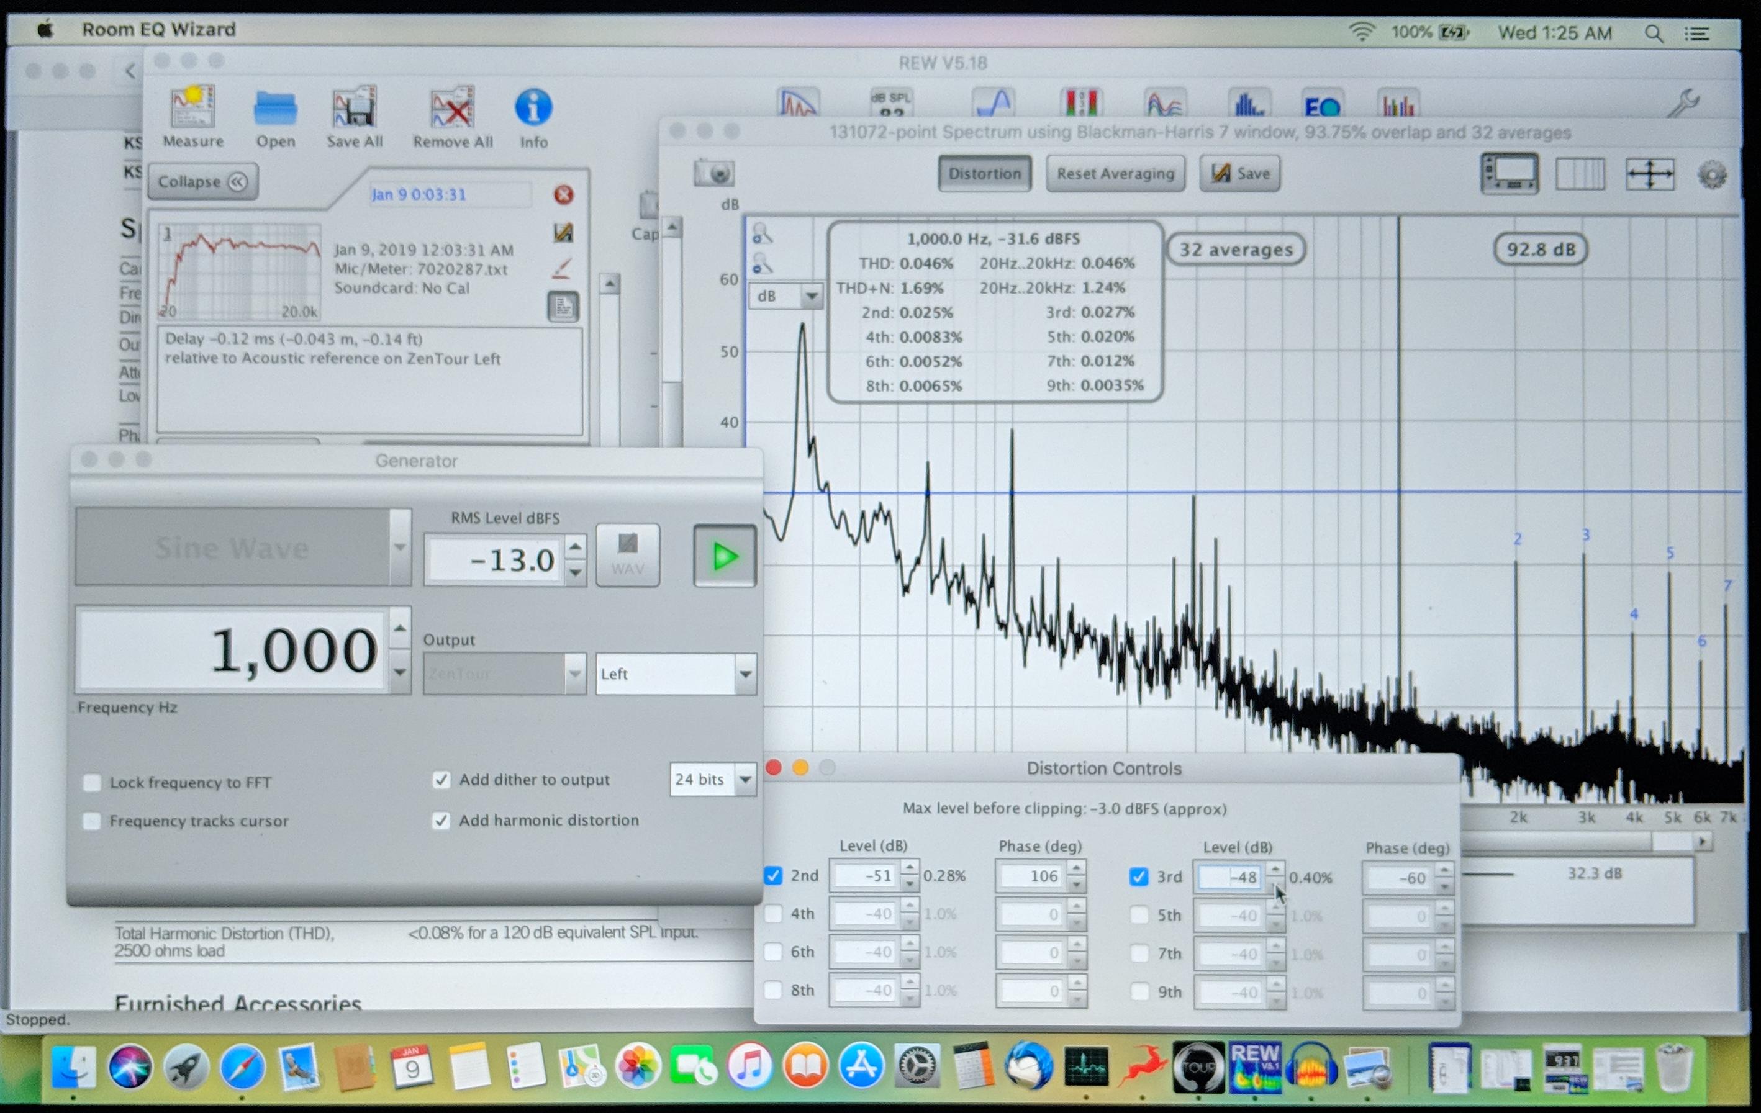
Task: Open the preferences wrench icon
Action: [x=1683, y=103]
